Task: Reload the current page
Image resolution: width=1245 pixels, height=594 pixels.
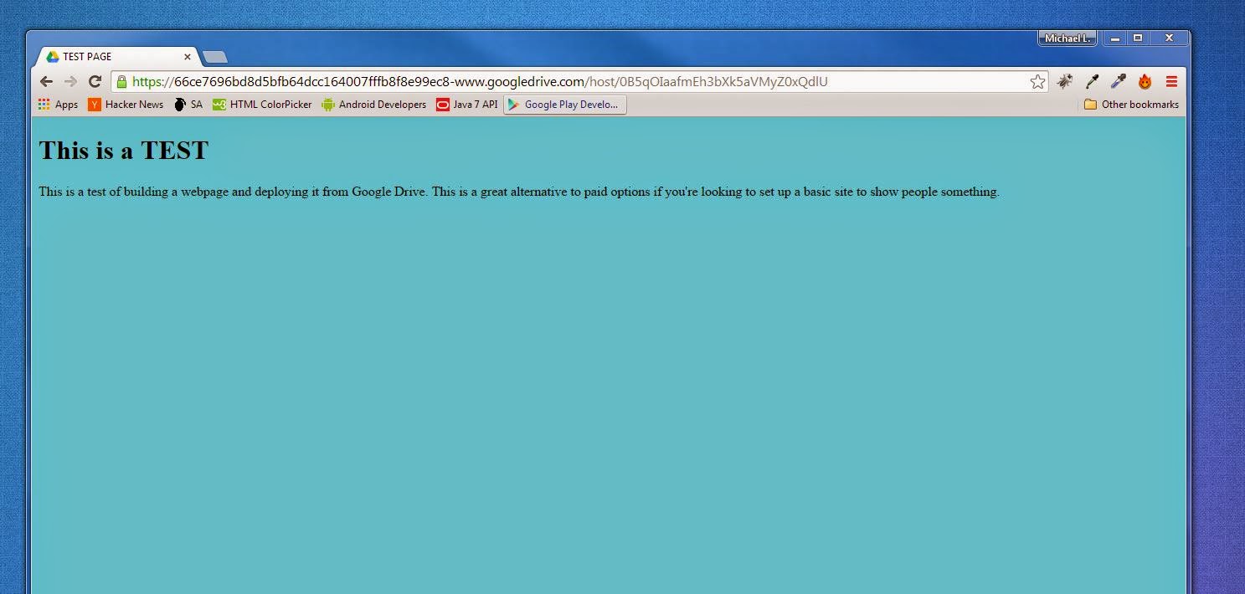Action: click(94, 81)
